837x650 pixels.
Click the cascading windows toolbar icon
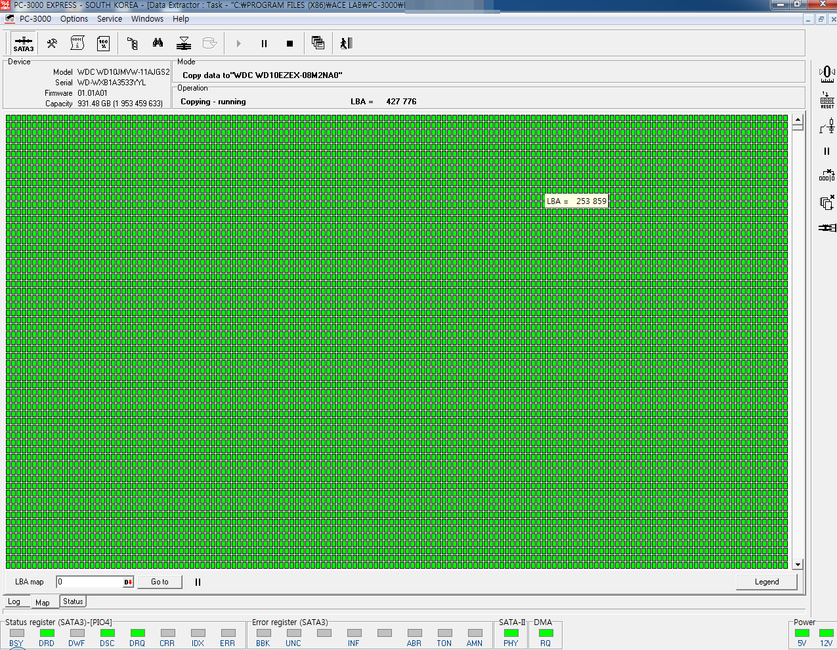318,43
